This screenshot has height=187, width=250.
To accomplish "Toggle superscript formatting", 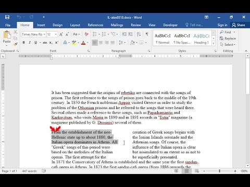I will [x=57, y=43].
